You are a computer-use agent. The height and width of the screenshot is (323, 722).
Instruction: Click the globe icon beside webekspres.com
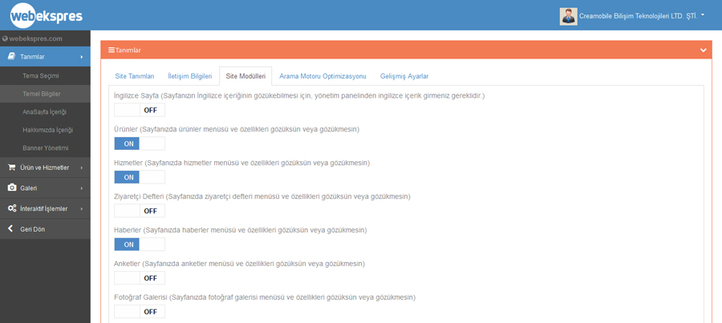[5, 38]
